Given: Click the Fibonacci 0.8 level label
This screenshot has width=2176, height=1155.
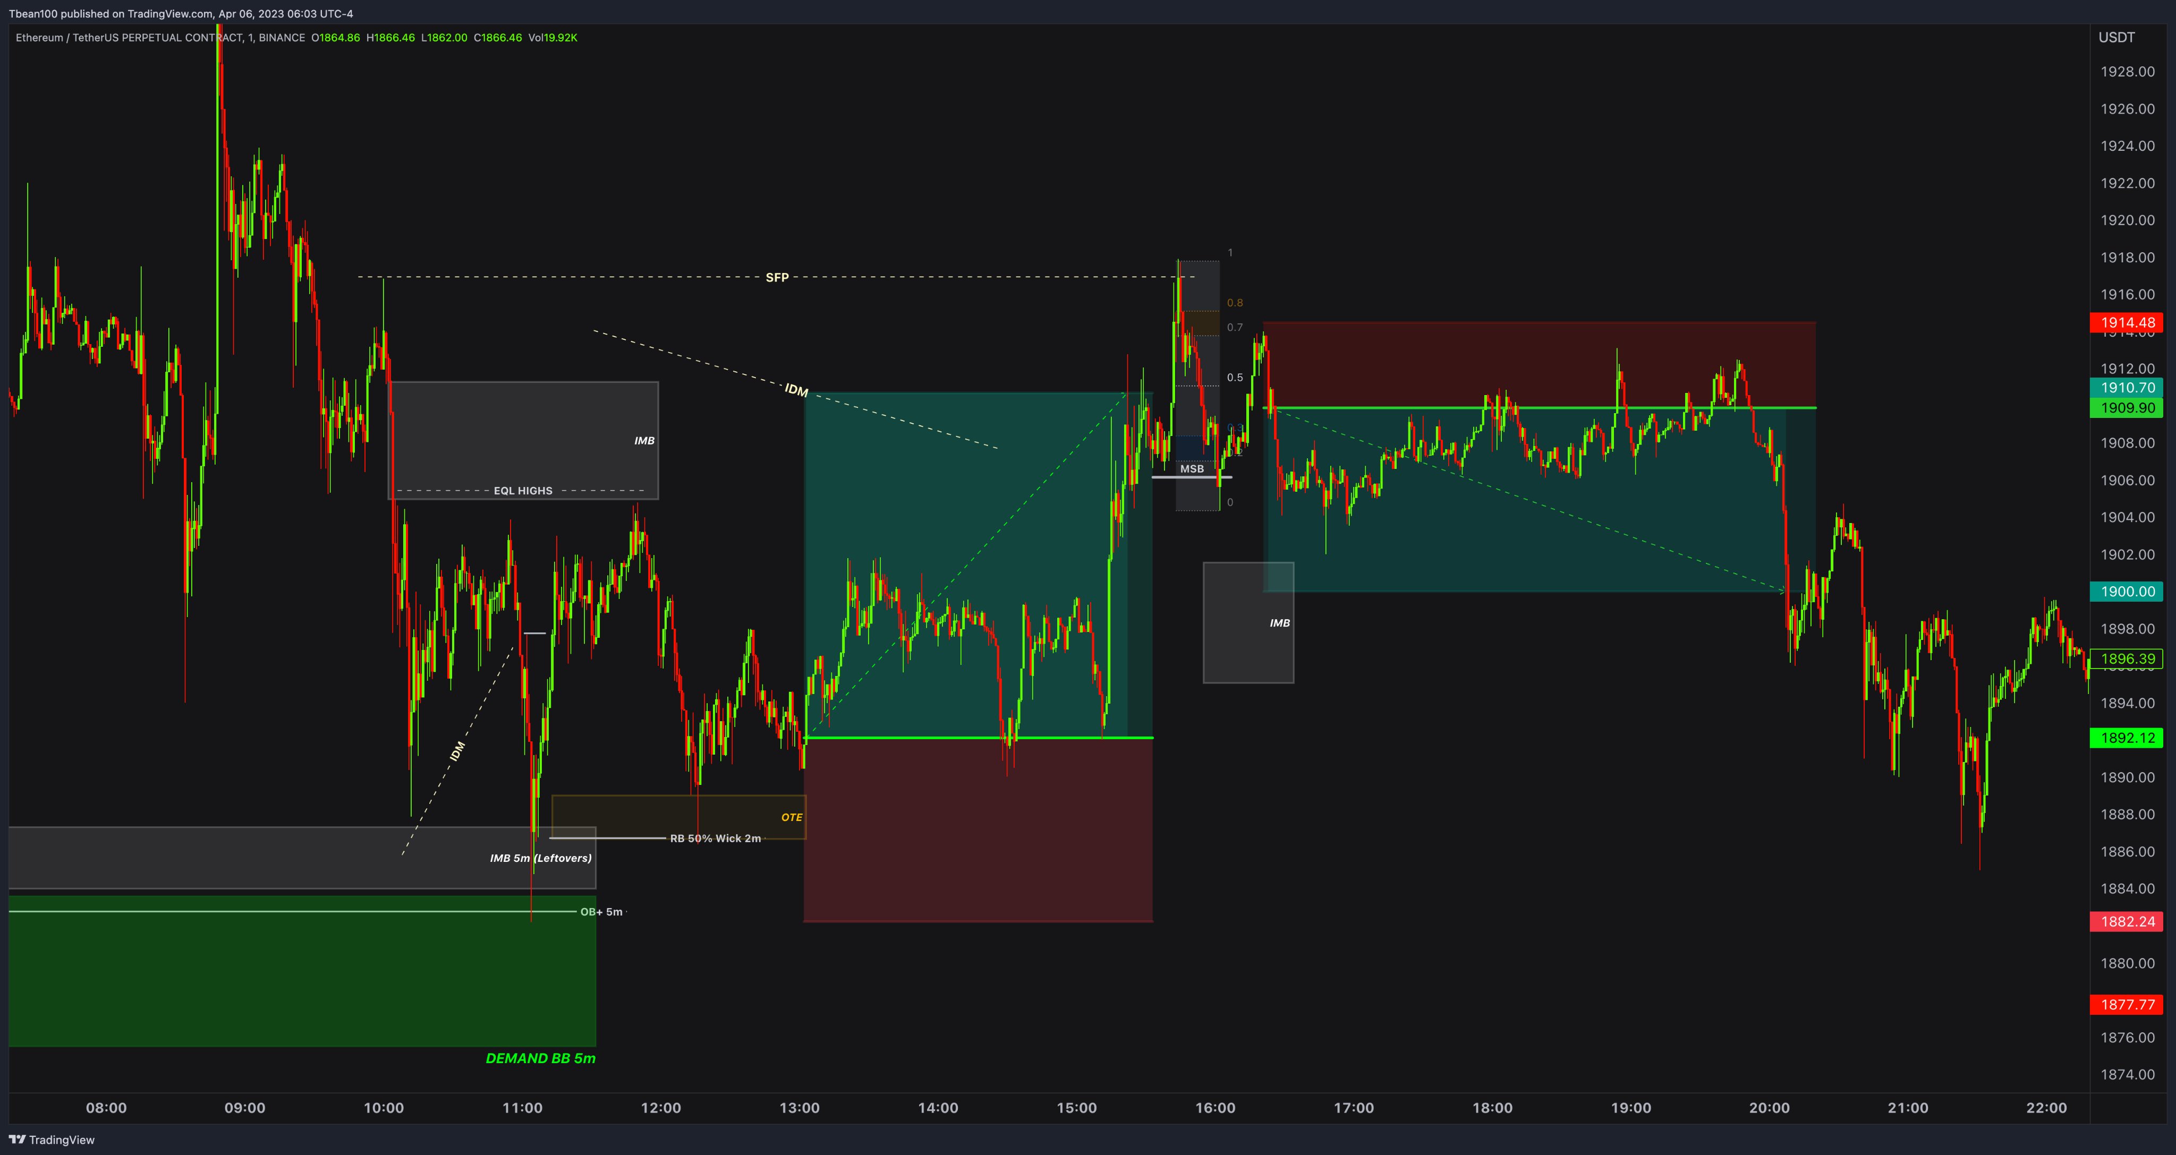Looking at the screenshot, I should coord(1235,302).
